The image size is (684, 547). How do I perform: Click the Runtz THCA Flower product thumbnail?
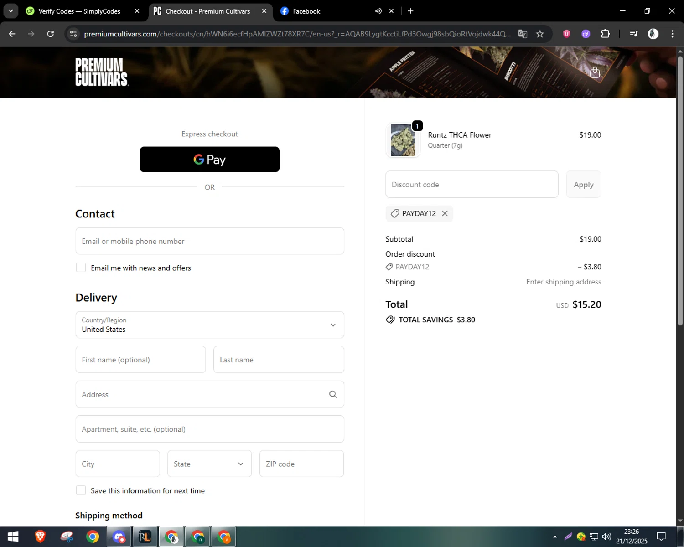click(x=403, y=140)
